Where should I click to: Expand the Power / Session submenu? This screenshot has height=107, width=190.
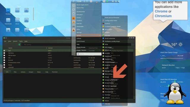[x=88, y=50]
